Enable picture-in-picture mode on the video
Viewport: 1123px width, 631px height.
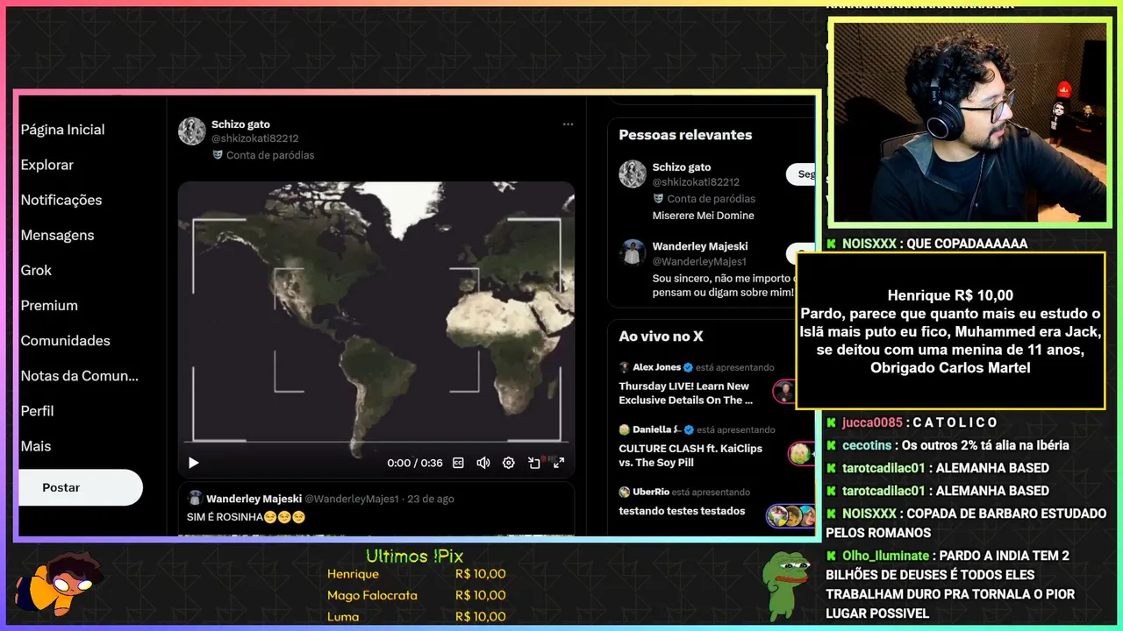533,463
